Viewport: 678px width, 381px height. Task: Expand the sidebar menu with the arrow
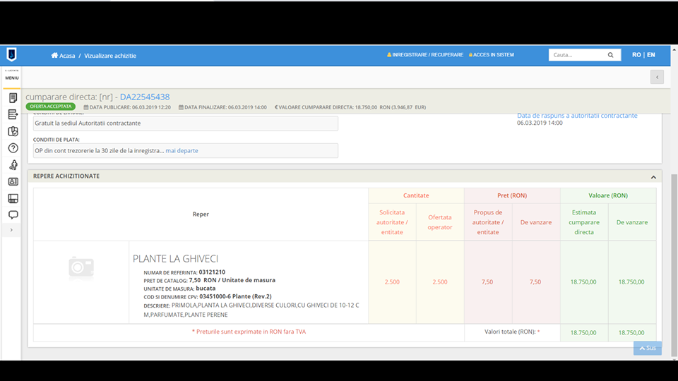(x=12, y=230)
